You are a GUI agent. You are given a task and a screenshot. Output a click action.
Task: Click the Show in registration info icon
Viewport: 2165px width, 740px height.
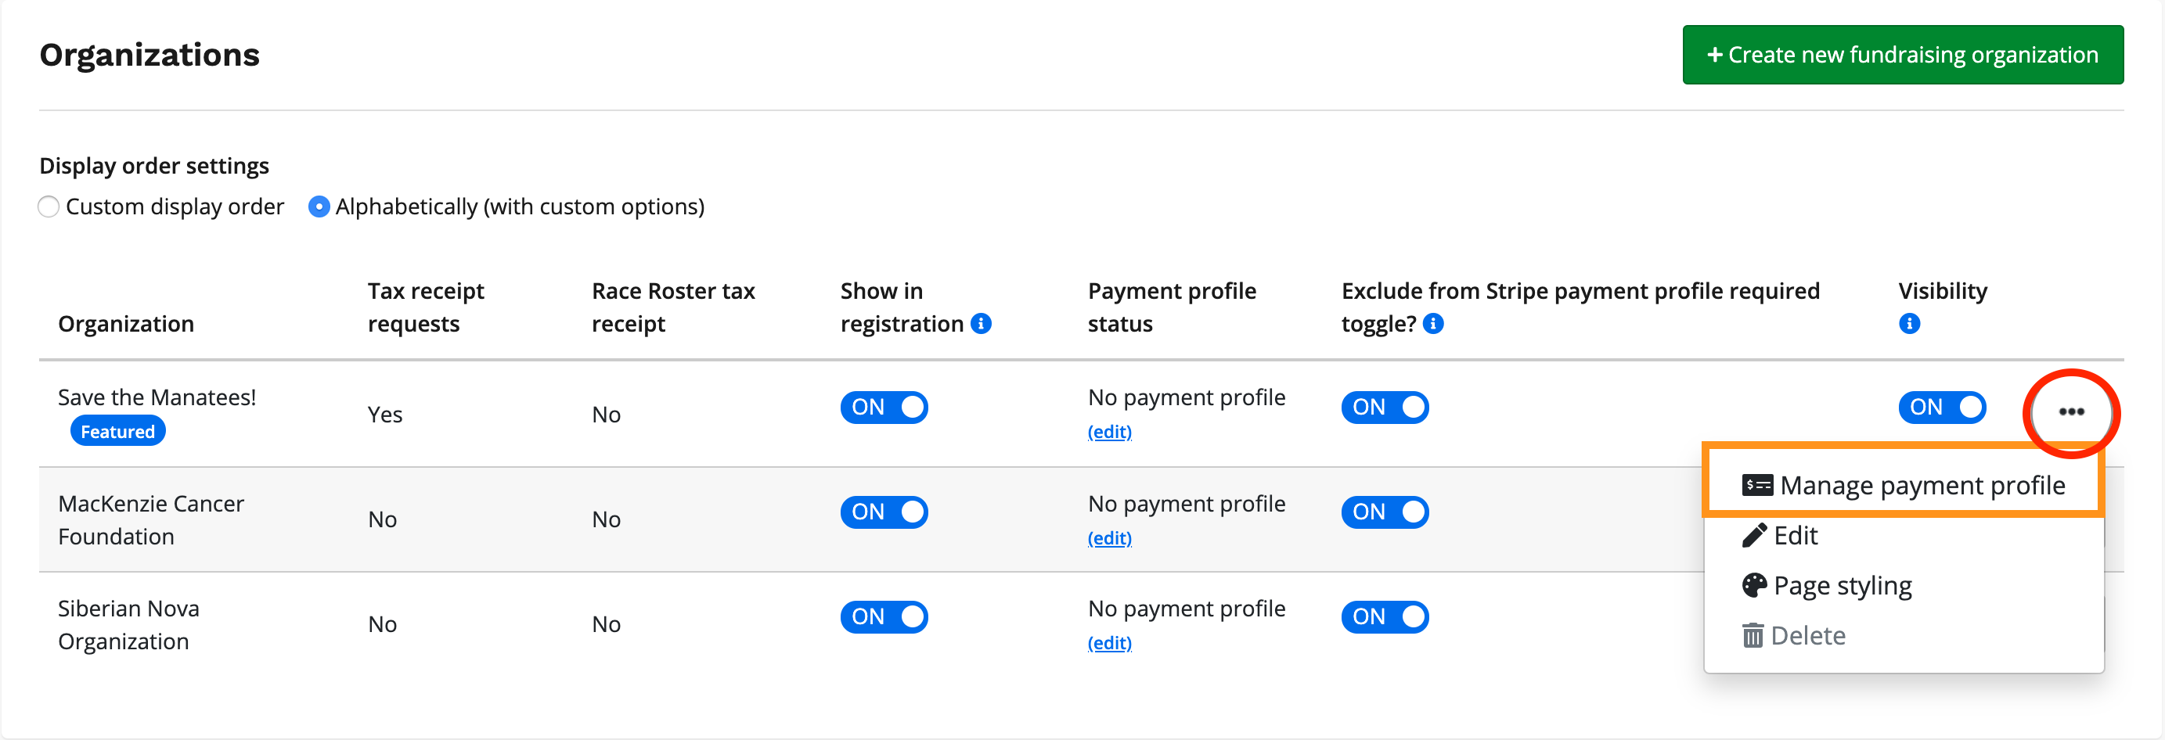point(981,323)
